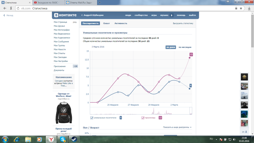Open Мои Новости
This screenshot has height=143, width=254.
60,49
